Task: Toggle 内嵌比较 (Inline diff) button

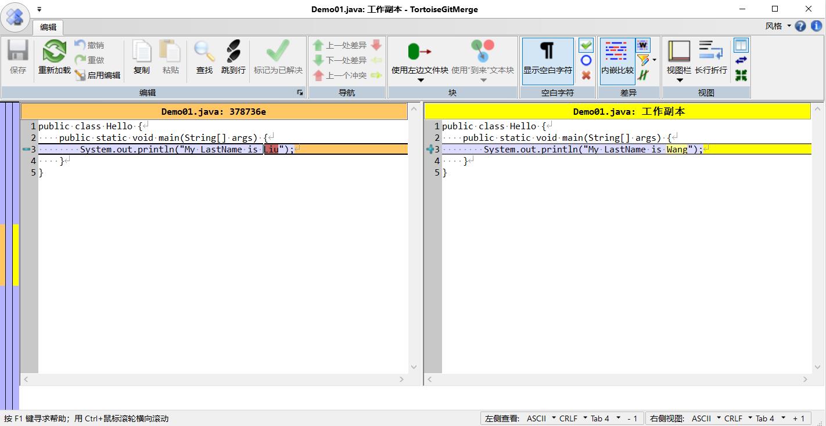Action: tap(617, 61)
